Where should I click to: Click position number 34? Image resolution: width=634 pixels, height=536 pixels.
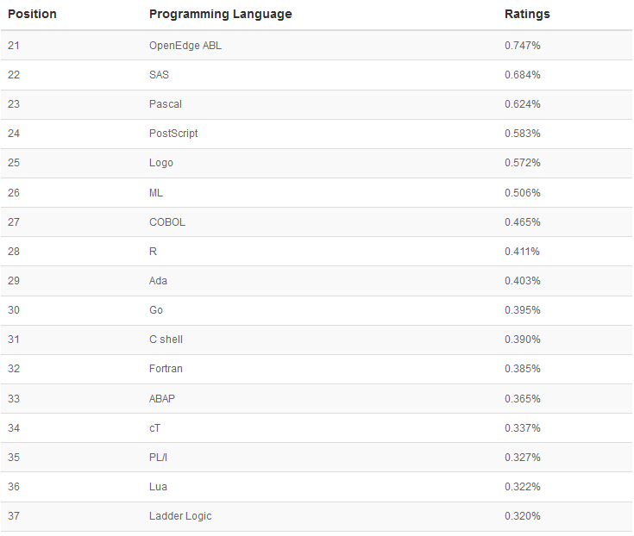tap(14, 428)
